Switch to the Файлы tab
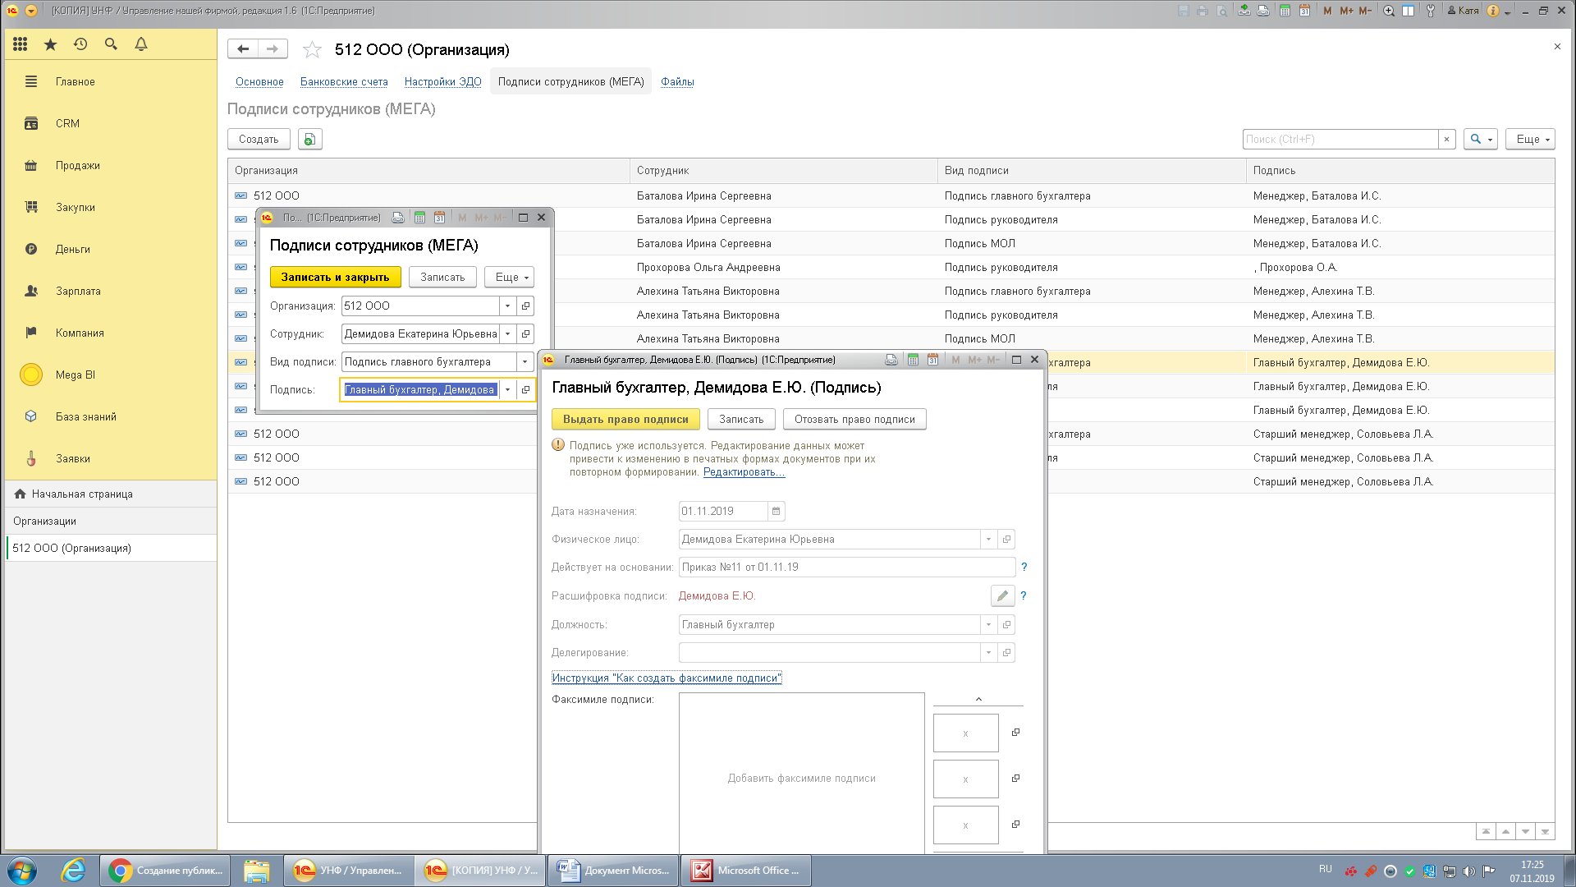Screen dimensions: 1576x887 (x=677, y=81)
